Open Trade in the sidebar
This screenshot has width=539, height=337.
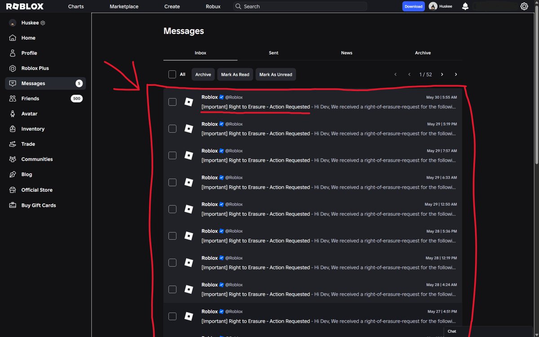28,144
